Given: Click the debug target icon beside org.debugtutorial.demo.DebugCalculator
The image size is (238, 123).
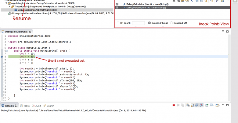Looking at the screenshot, I should (9, 3).
